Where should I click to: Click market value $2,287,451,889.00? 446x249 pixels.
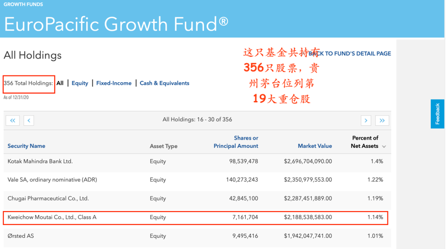(308, 198)
